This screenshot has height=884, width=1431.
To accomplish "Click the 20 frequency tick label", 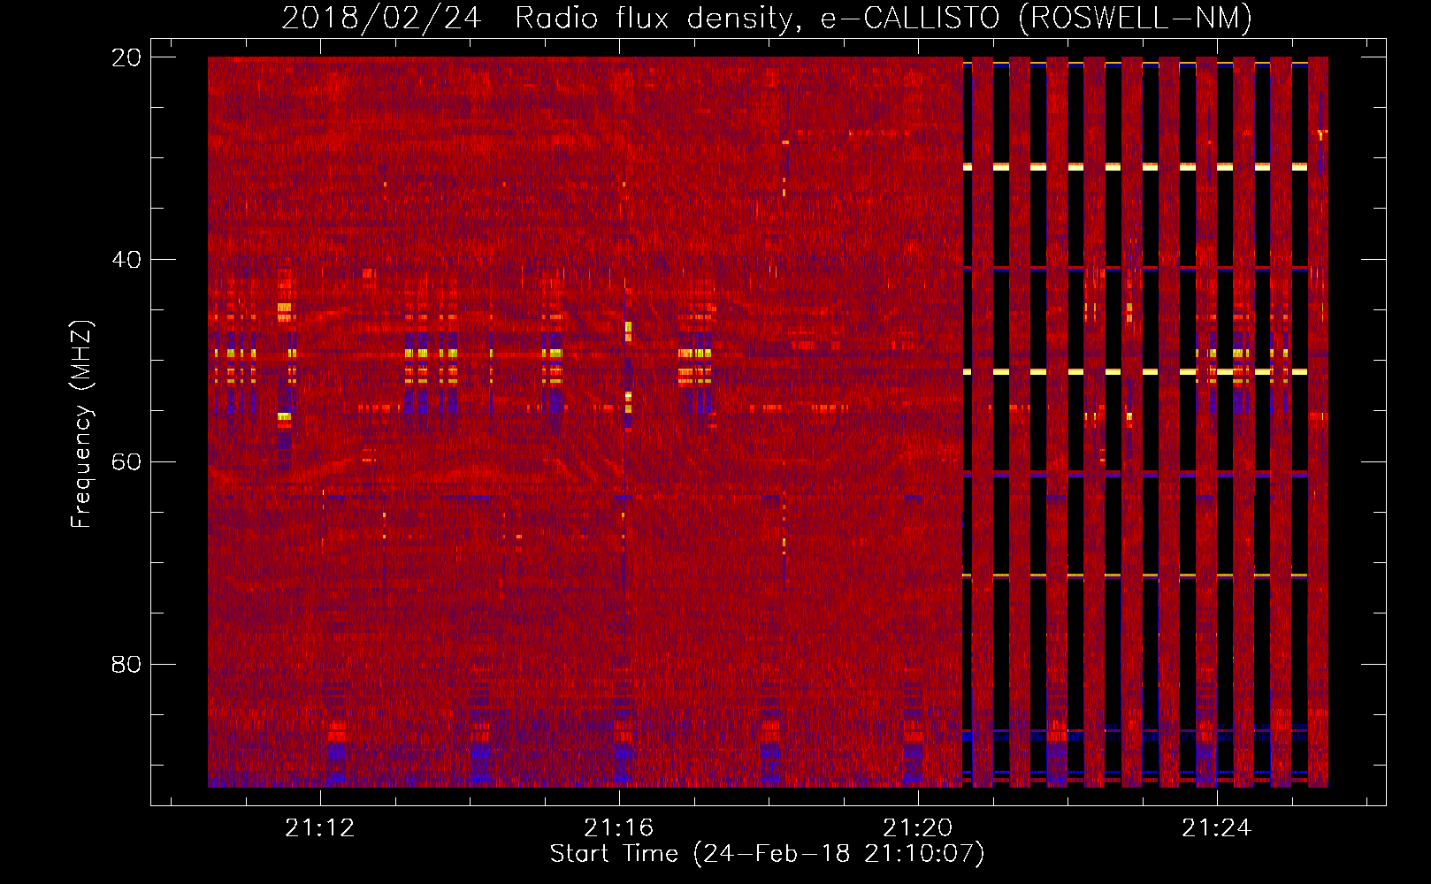I will pos(126,57).
